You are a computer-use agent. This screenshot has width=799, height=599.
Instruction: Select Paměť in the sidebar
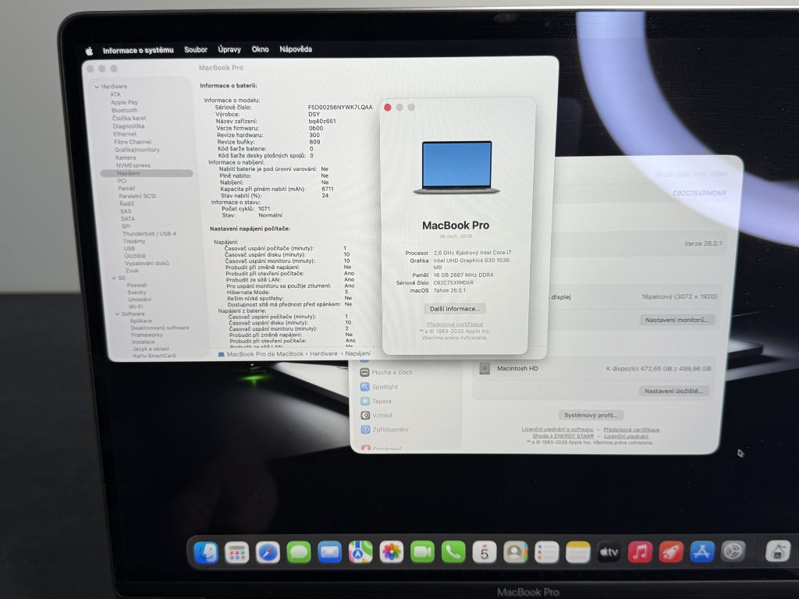pyautogui.click(x=126, y=189)
